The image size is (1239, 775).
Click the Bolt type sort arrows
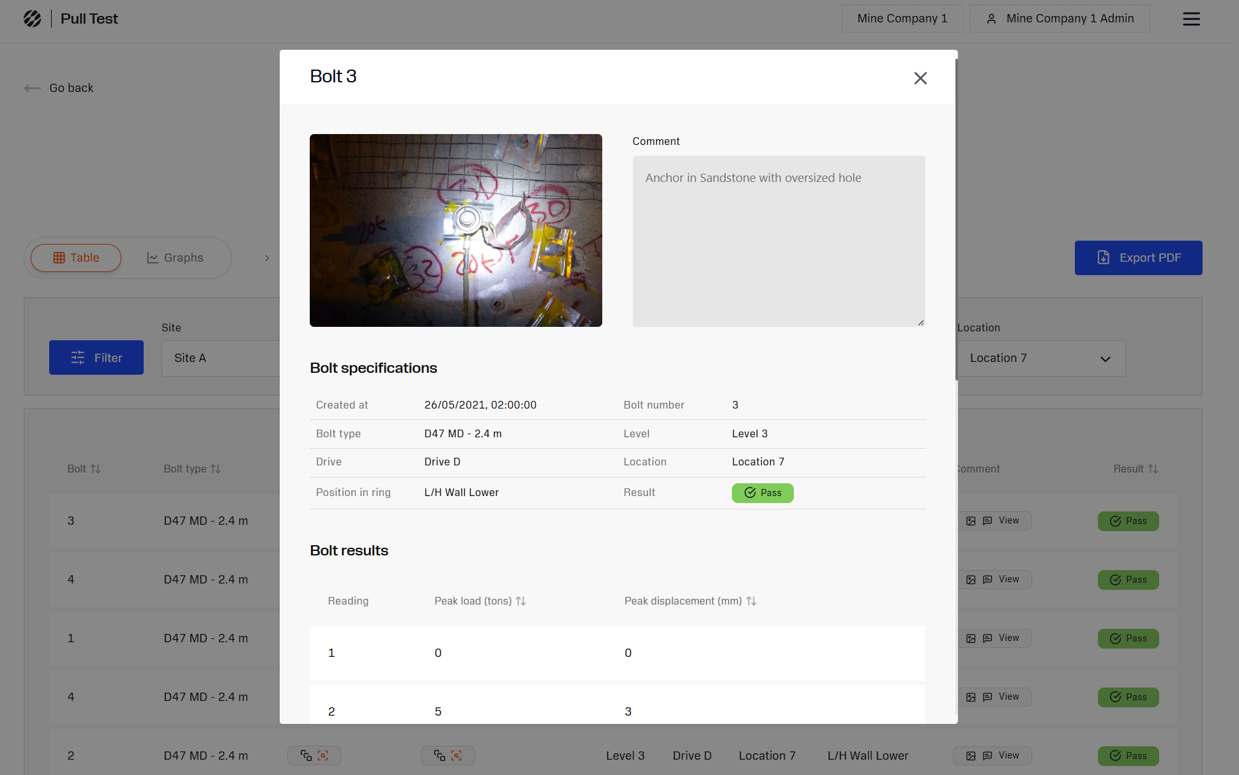(216, 469)
